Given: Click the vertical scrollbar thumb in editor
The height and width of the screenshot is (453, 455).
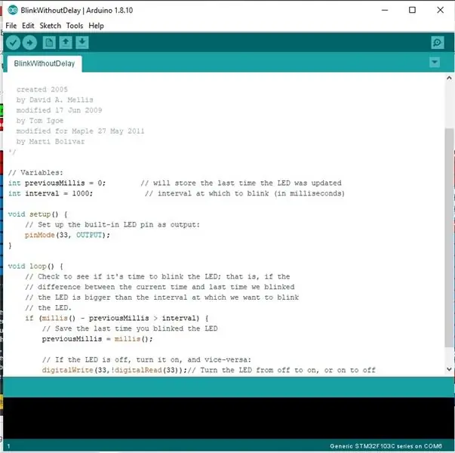Looking at the screenshot, I should (x=449, y=237).
